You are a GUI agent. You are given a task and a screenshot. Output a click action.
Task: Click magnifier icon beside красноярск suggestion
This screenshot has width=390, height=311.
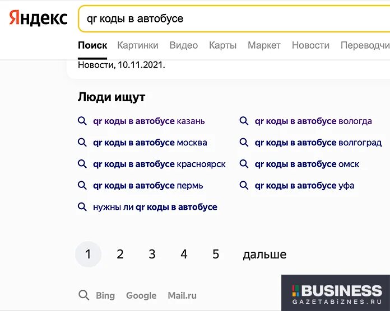[x=82, y=164]
